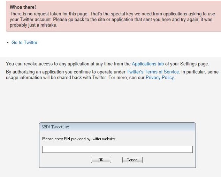Click the SBDJ TweetList dialog title bar
The image size is (221, 177).
coord(117,127)
